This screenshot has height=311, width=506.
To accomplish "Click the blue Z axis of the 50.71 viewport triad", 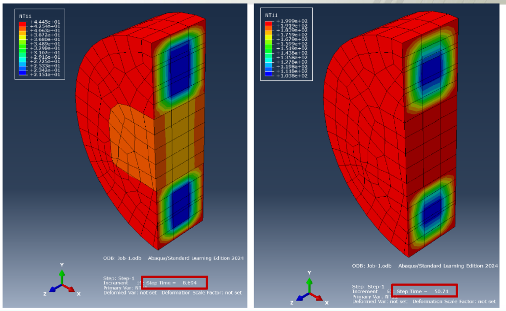I will pos(302,297).
